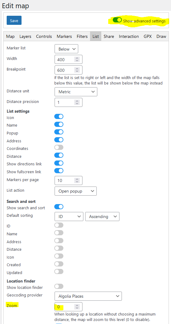Open the Marker list dropdown

tap(66, 49)
